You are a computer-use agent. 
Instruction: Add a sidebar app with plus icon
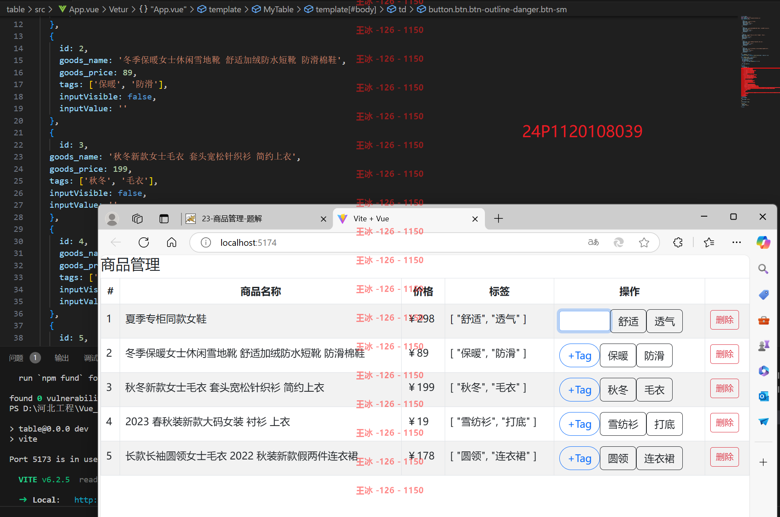coord(763,462)
